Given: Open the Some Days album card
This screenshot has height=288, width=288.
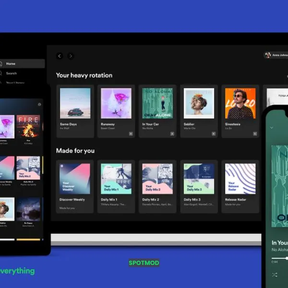Looking at the screenshot, I should click(75, 111).
